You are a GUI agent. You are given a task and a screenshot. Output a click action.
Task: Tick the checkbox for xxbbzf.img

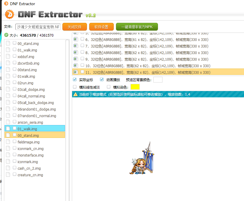click(15, 56)
